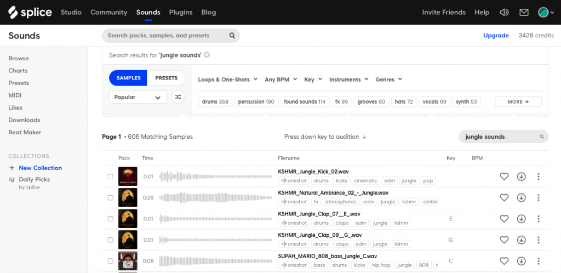This screenshot has width=561, height=273.
Task: Download KSHMR_Jungle_Clap_07__E_.wav
Action: tap(522, 219)
